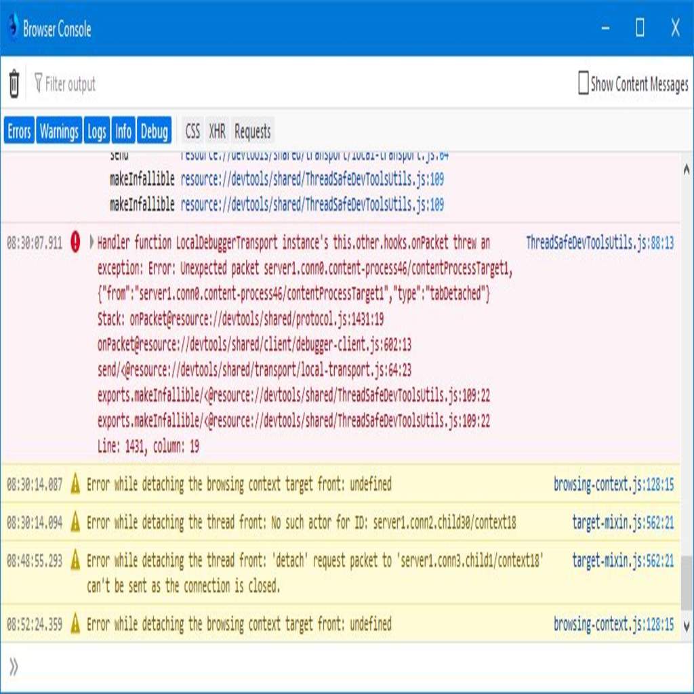Toggle the Warnings filter

[x=59, y=131]
